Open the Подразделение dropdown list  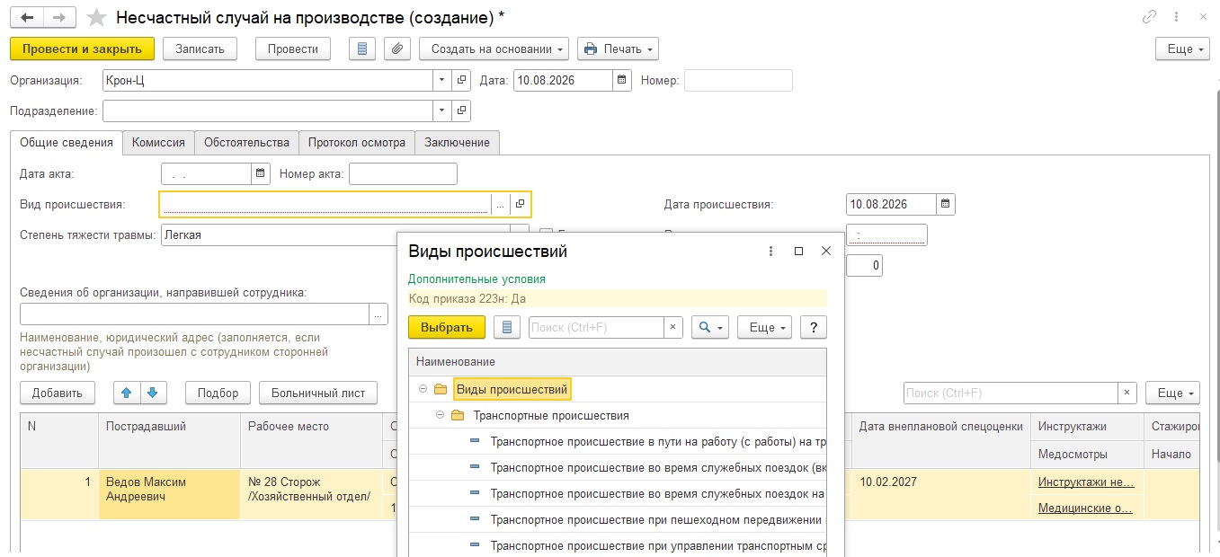tap(441, 111)
